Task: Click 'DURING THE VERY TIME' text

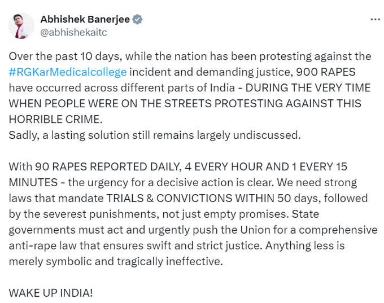Action: pos(308,88)
